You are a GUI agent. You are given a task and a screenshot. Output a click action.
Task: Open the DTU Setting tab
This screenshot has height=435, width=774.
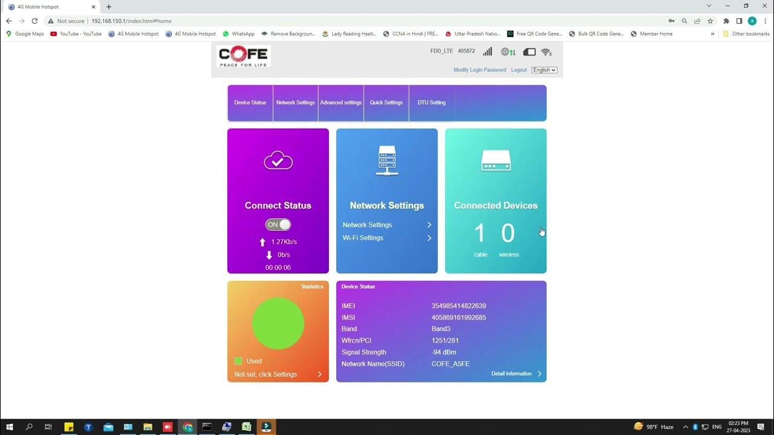[432, 103]
